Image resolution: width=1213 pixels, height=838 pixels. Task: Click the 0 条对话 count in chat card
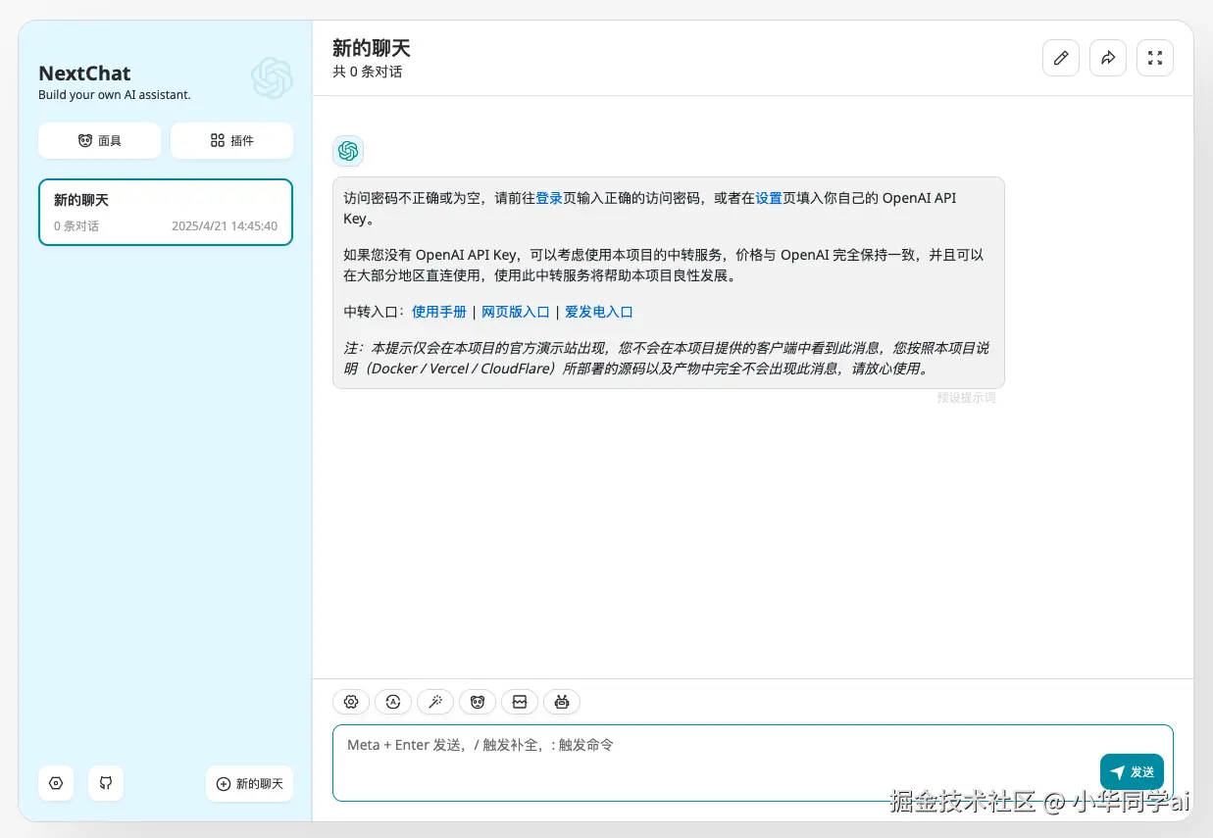pos(76,225)
